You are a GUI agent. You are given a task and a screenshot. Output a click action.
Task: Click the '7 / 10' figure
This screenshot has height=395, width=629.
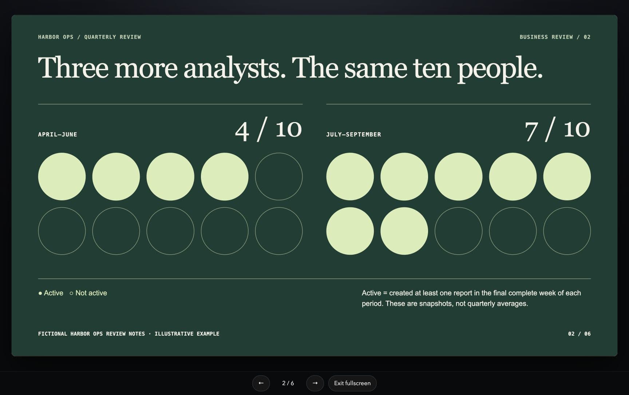click(x=557, y=130)
